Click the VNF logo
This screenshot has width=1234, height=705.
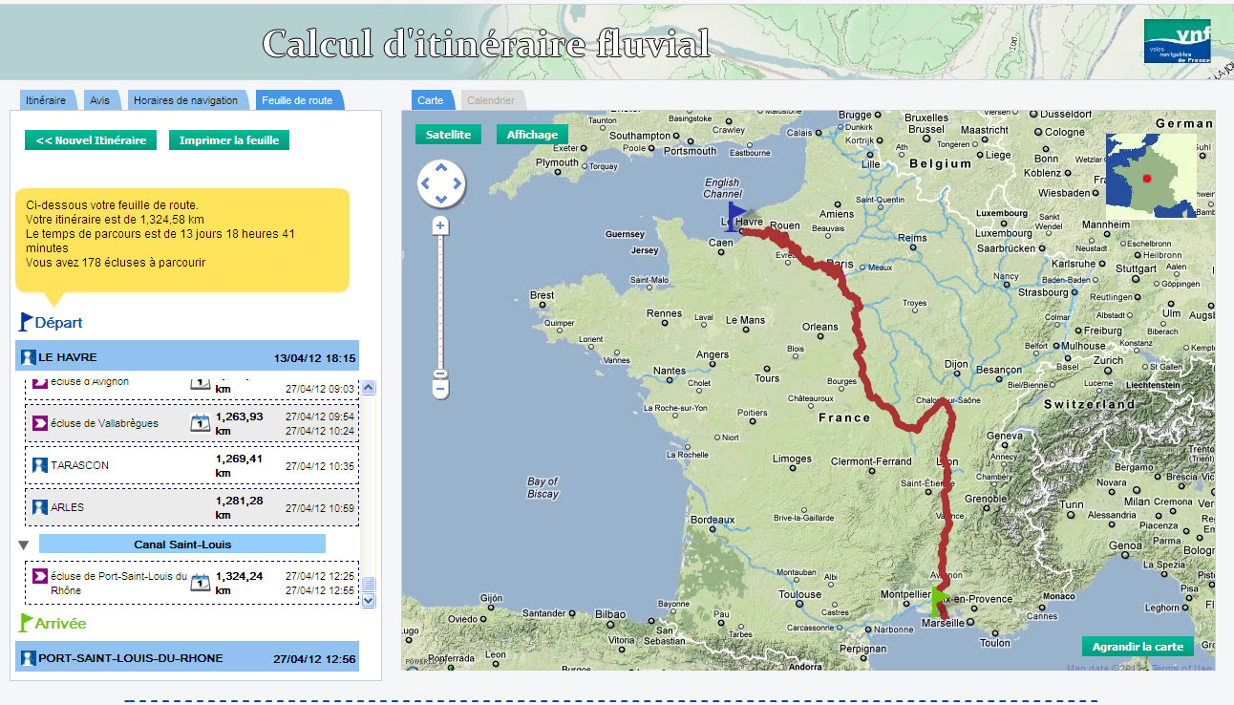[1177, 41]
